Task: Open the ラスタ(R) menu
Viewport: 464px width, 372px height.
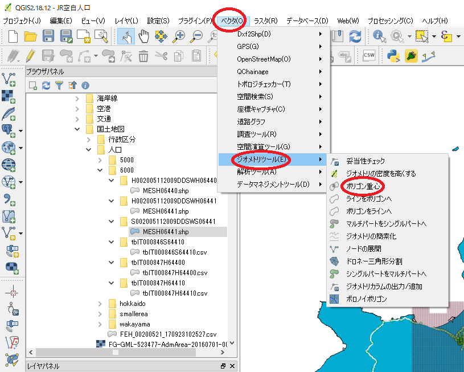Action: pyautogui.click(x=266, y=21)
